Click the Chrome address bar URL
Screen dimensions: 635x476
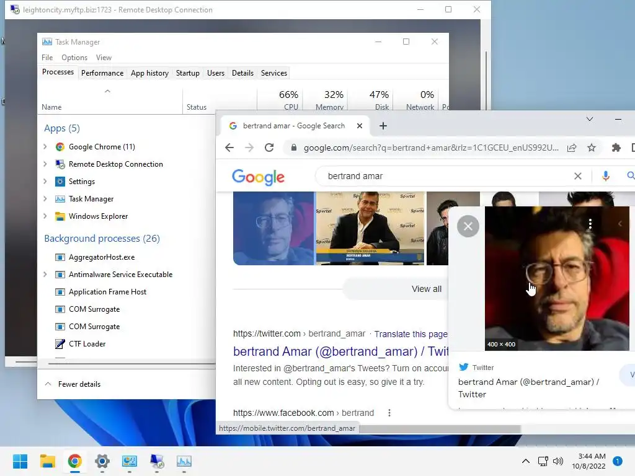click(431, 148)
